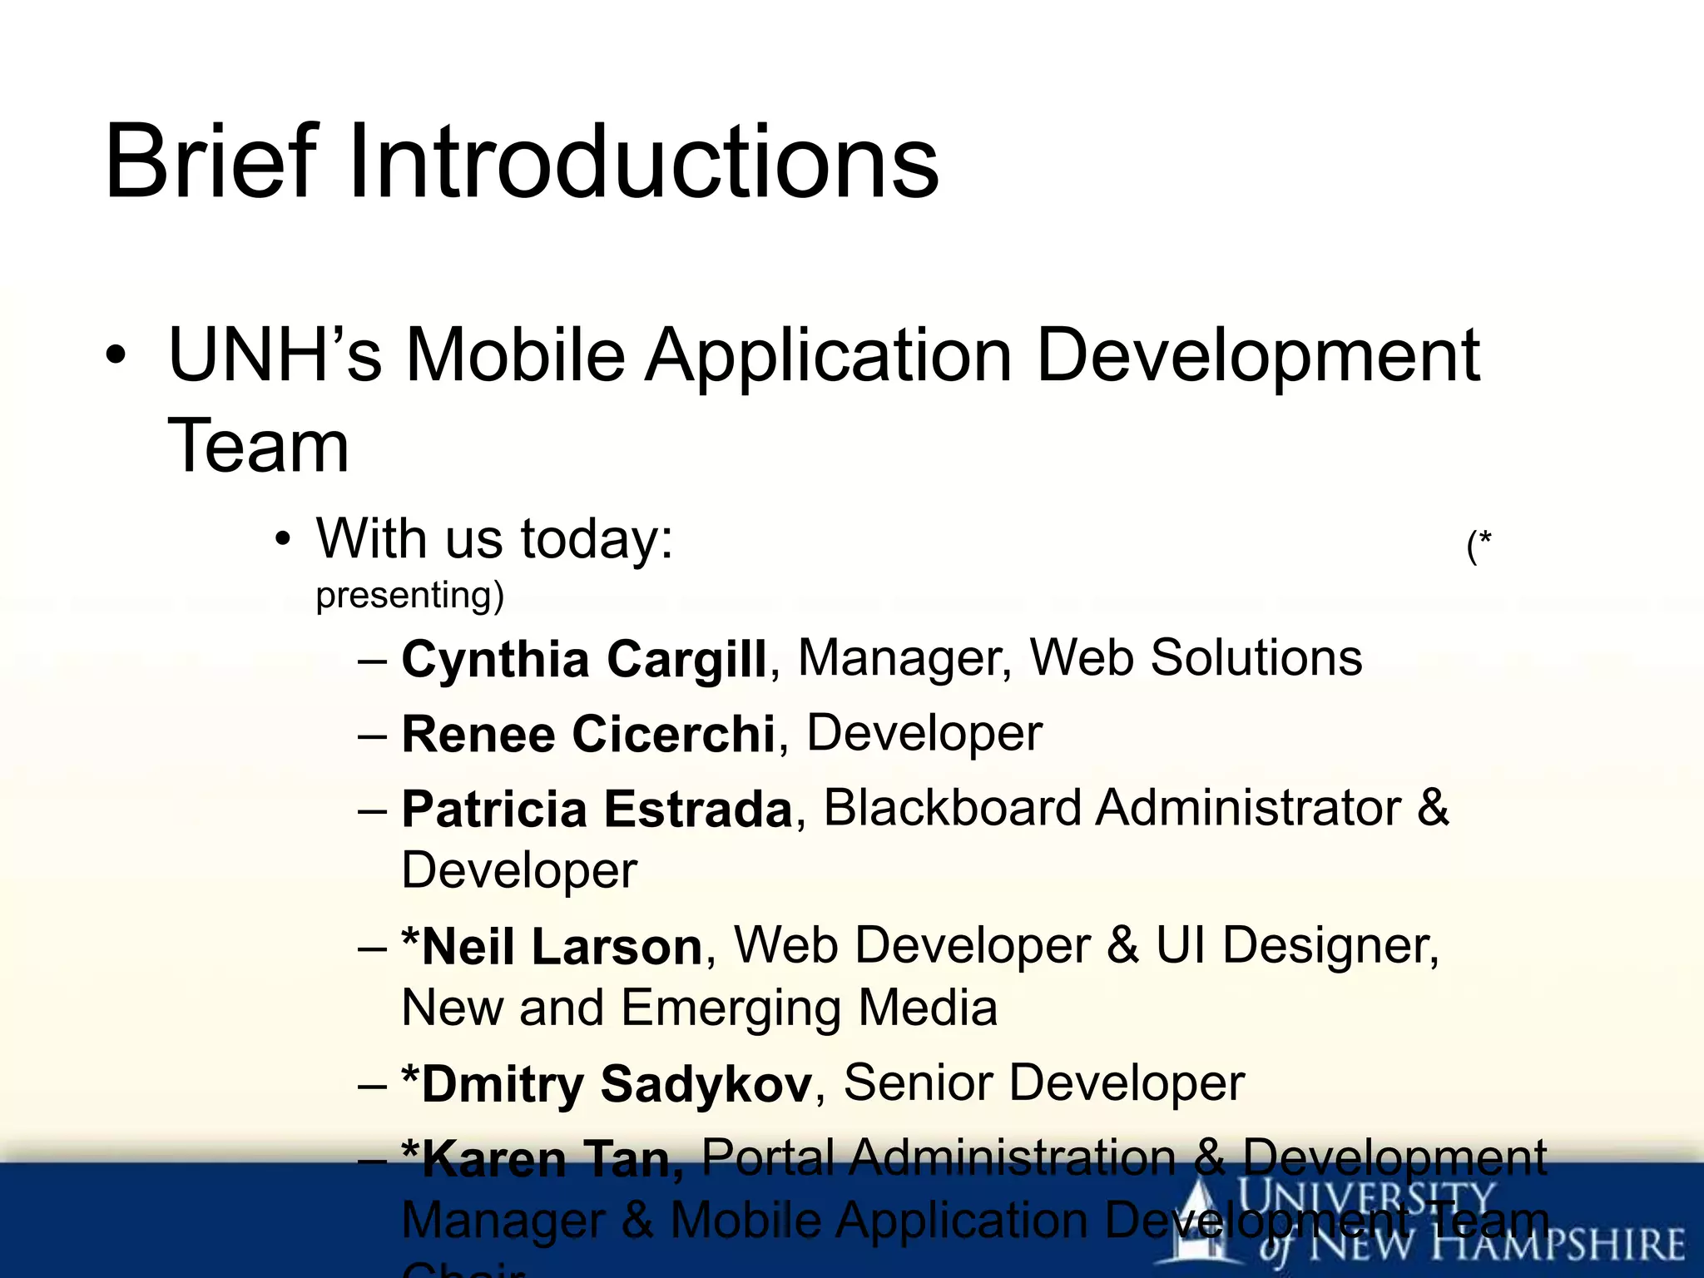Click Developer title after Renee Cicerchi
This screenshot has width=1704, height=1278.
coord(924,734)
